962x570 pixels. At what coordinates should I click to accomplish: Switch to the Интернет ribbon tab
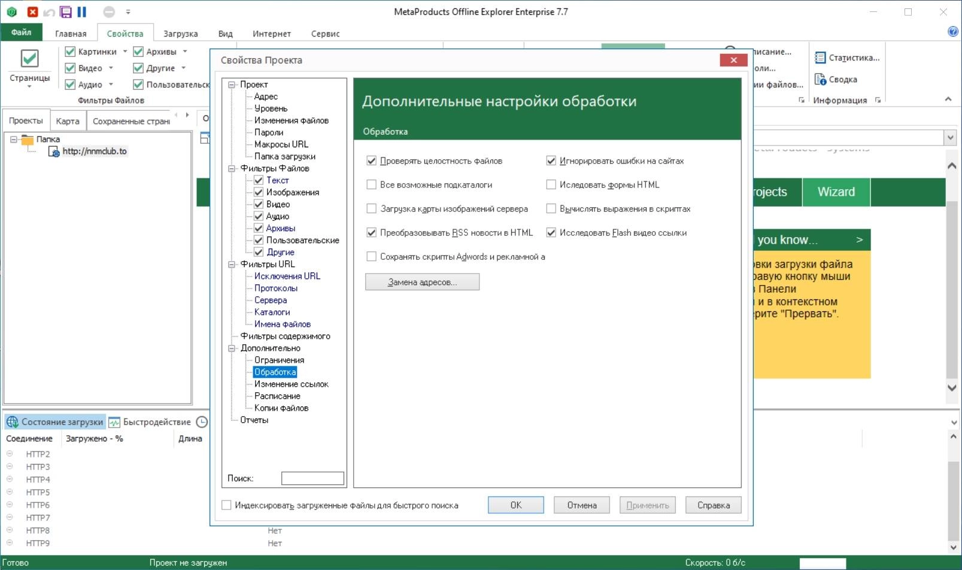pos(271,34)
